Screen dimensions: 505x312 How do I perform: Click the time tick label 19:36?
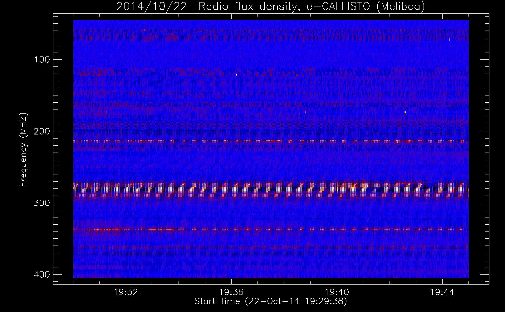(231, 292)
